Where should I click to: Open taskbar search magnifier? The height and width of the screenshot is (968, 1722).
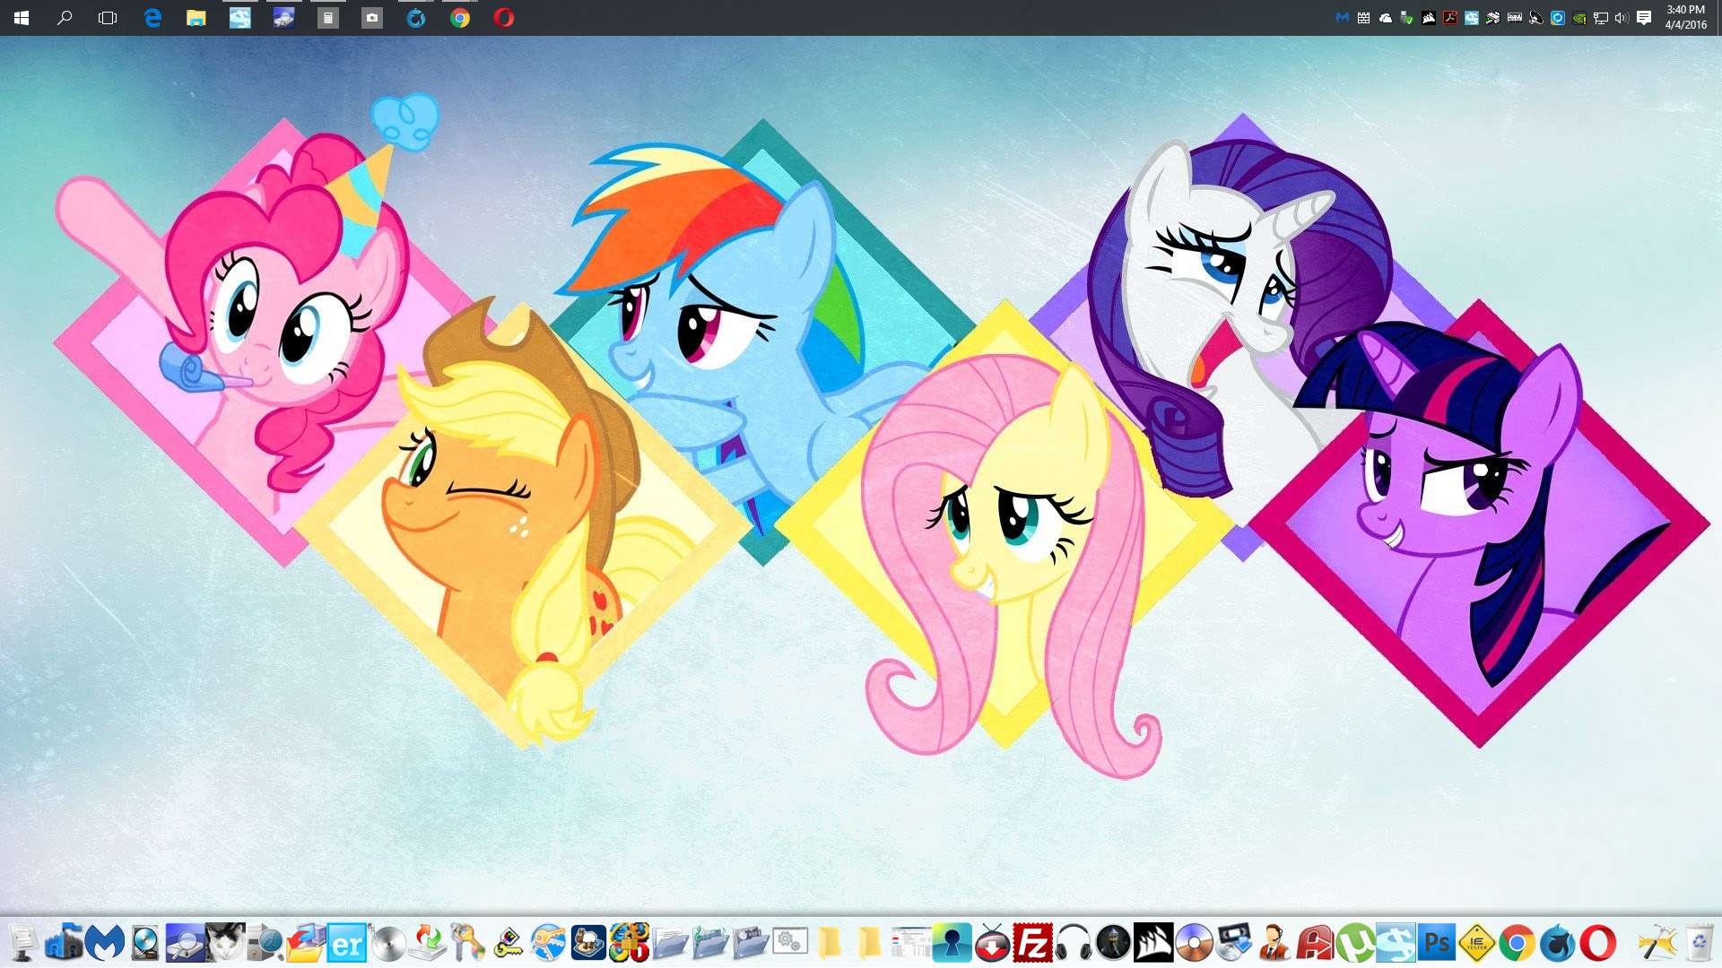point(65,18)
